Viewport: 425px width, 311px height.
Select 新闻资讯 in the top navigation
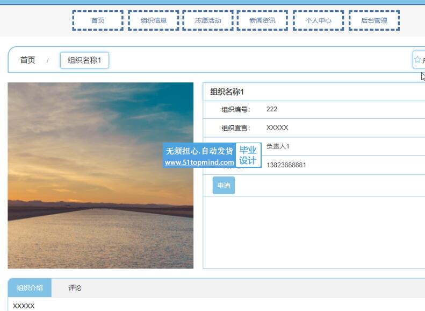click(x=262, y=20)
